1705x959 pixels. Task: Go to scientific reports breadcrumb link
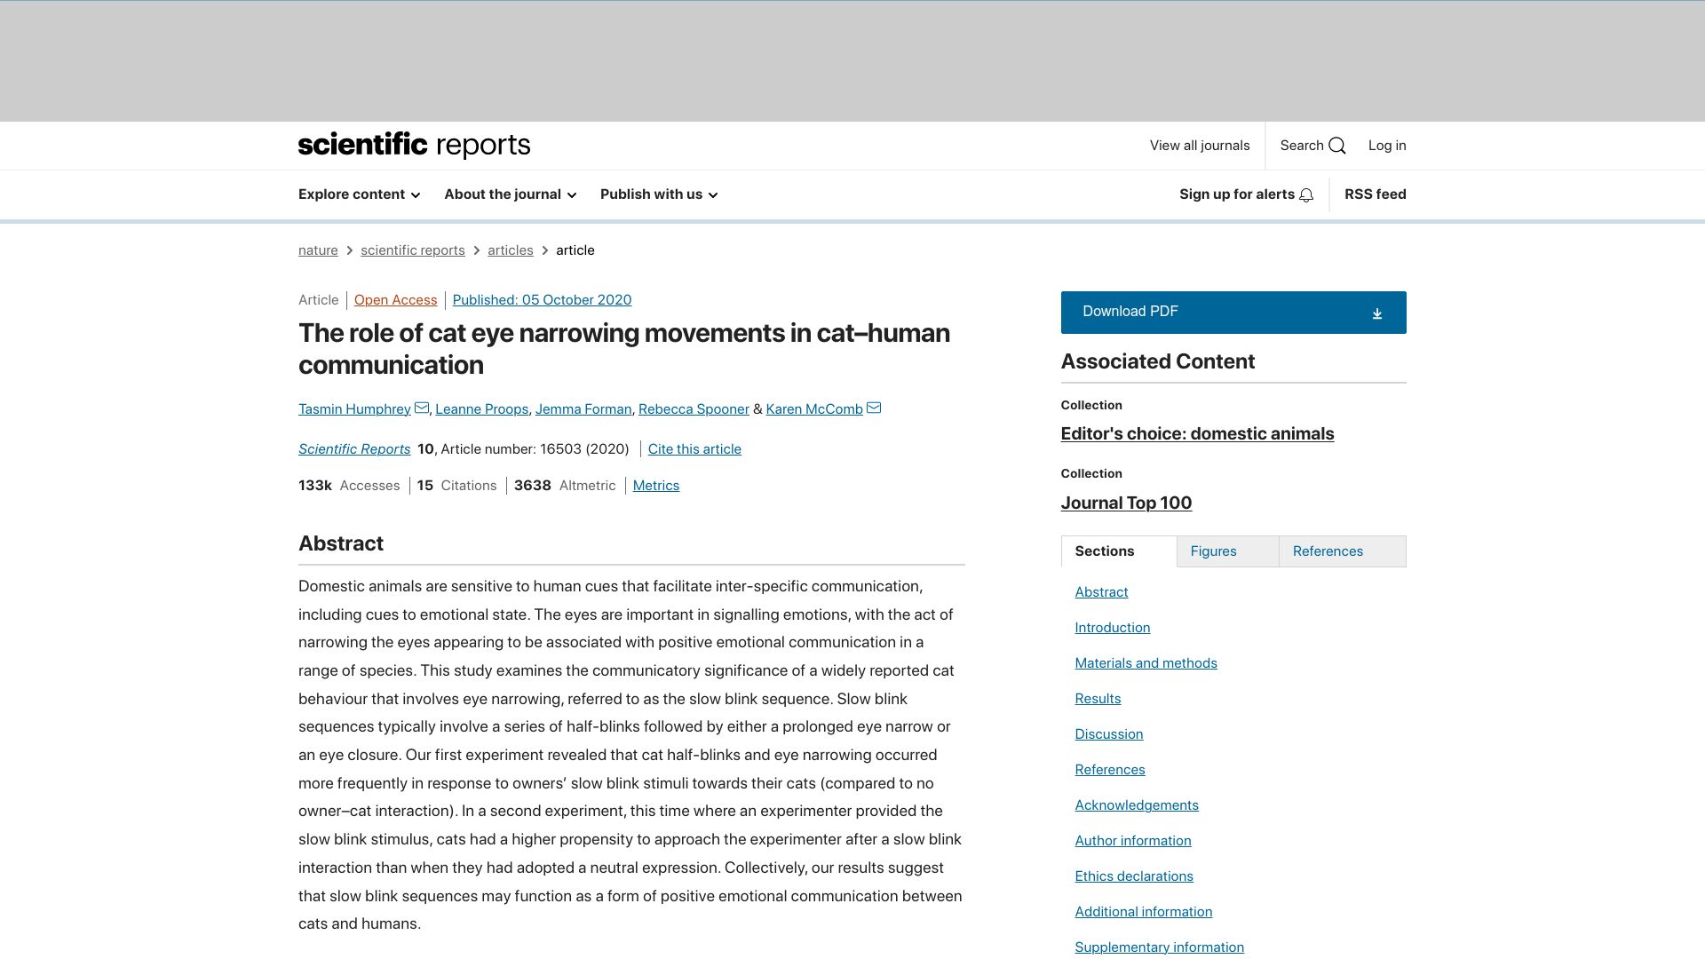pyautogui.click(x=413, y=250)
